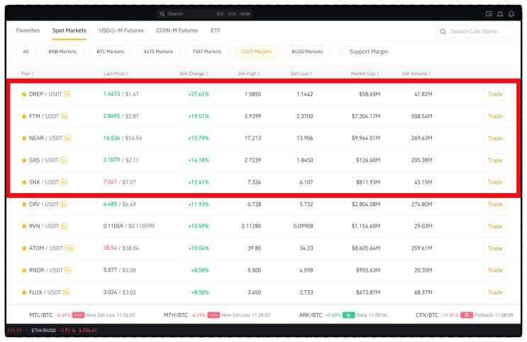
Task: Click DREP 3x margin badge
Action: (67, 94)
